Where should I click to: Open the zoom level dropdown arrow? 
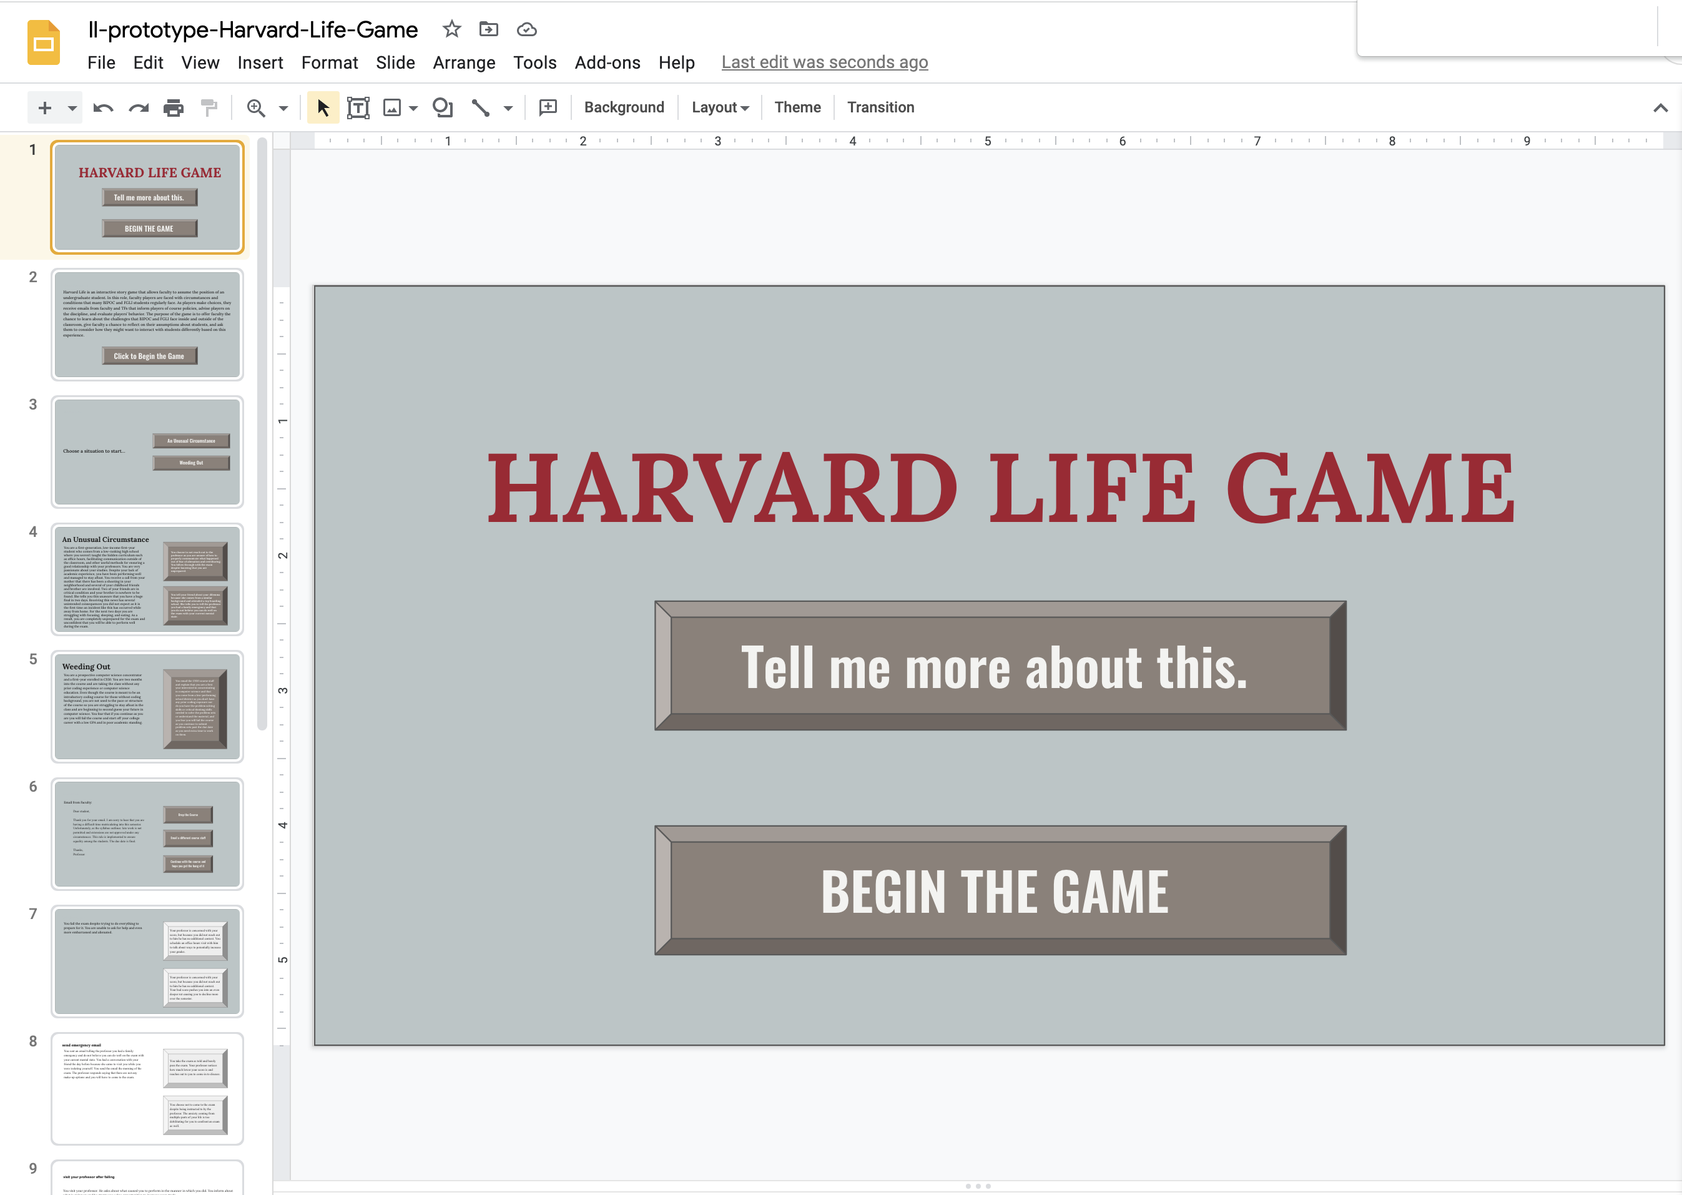pos(283,108)
